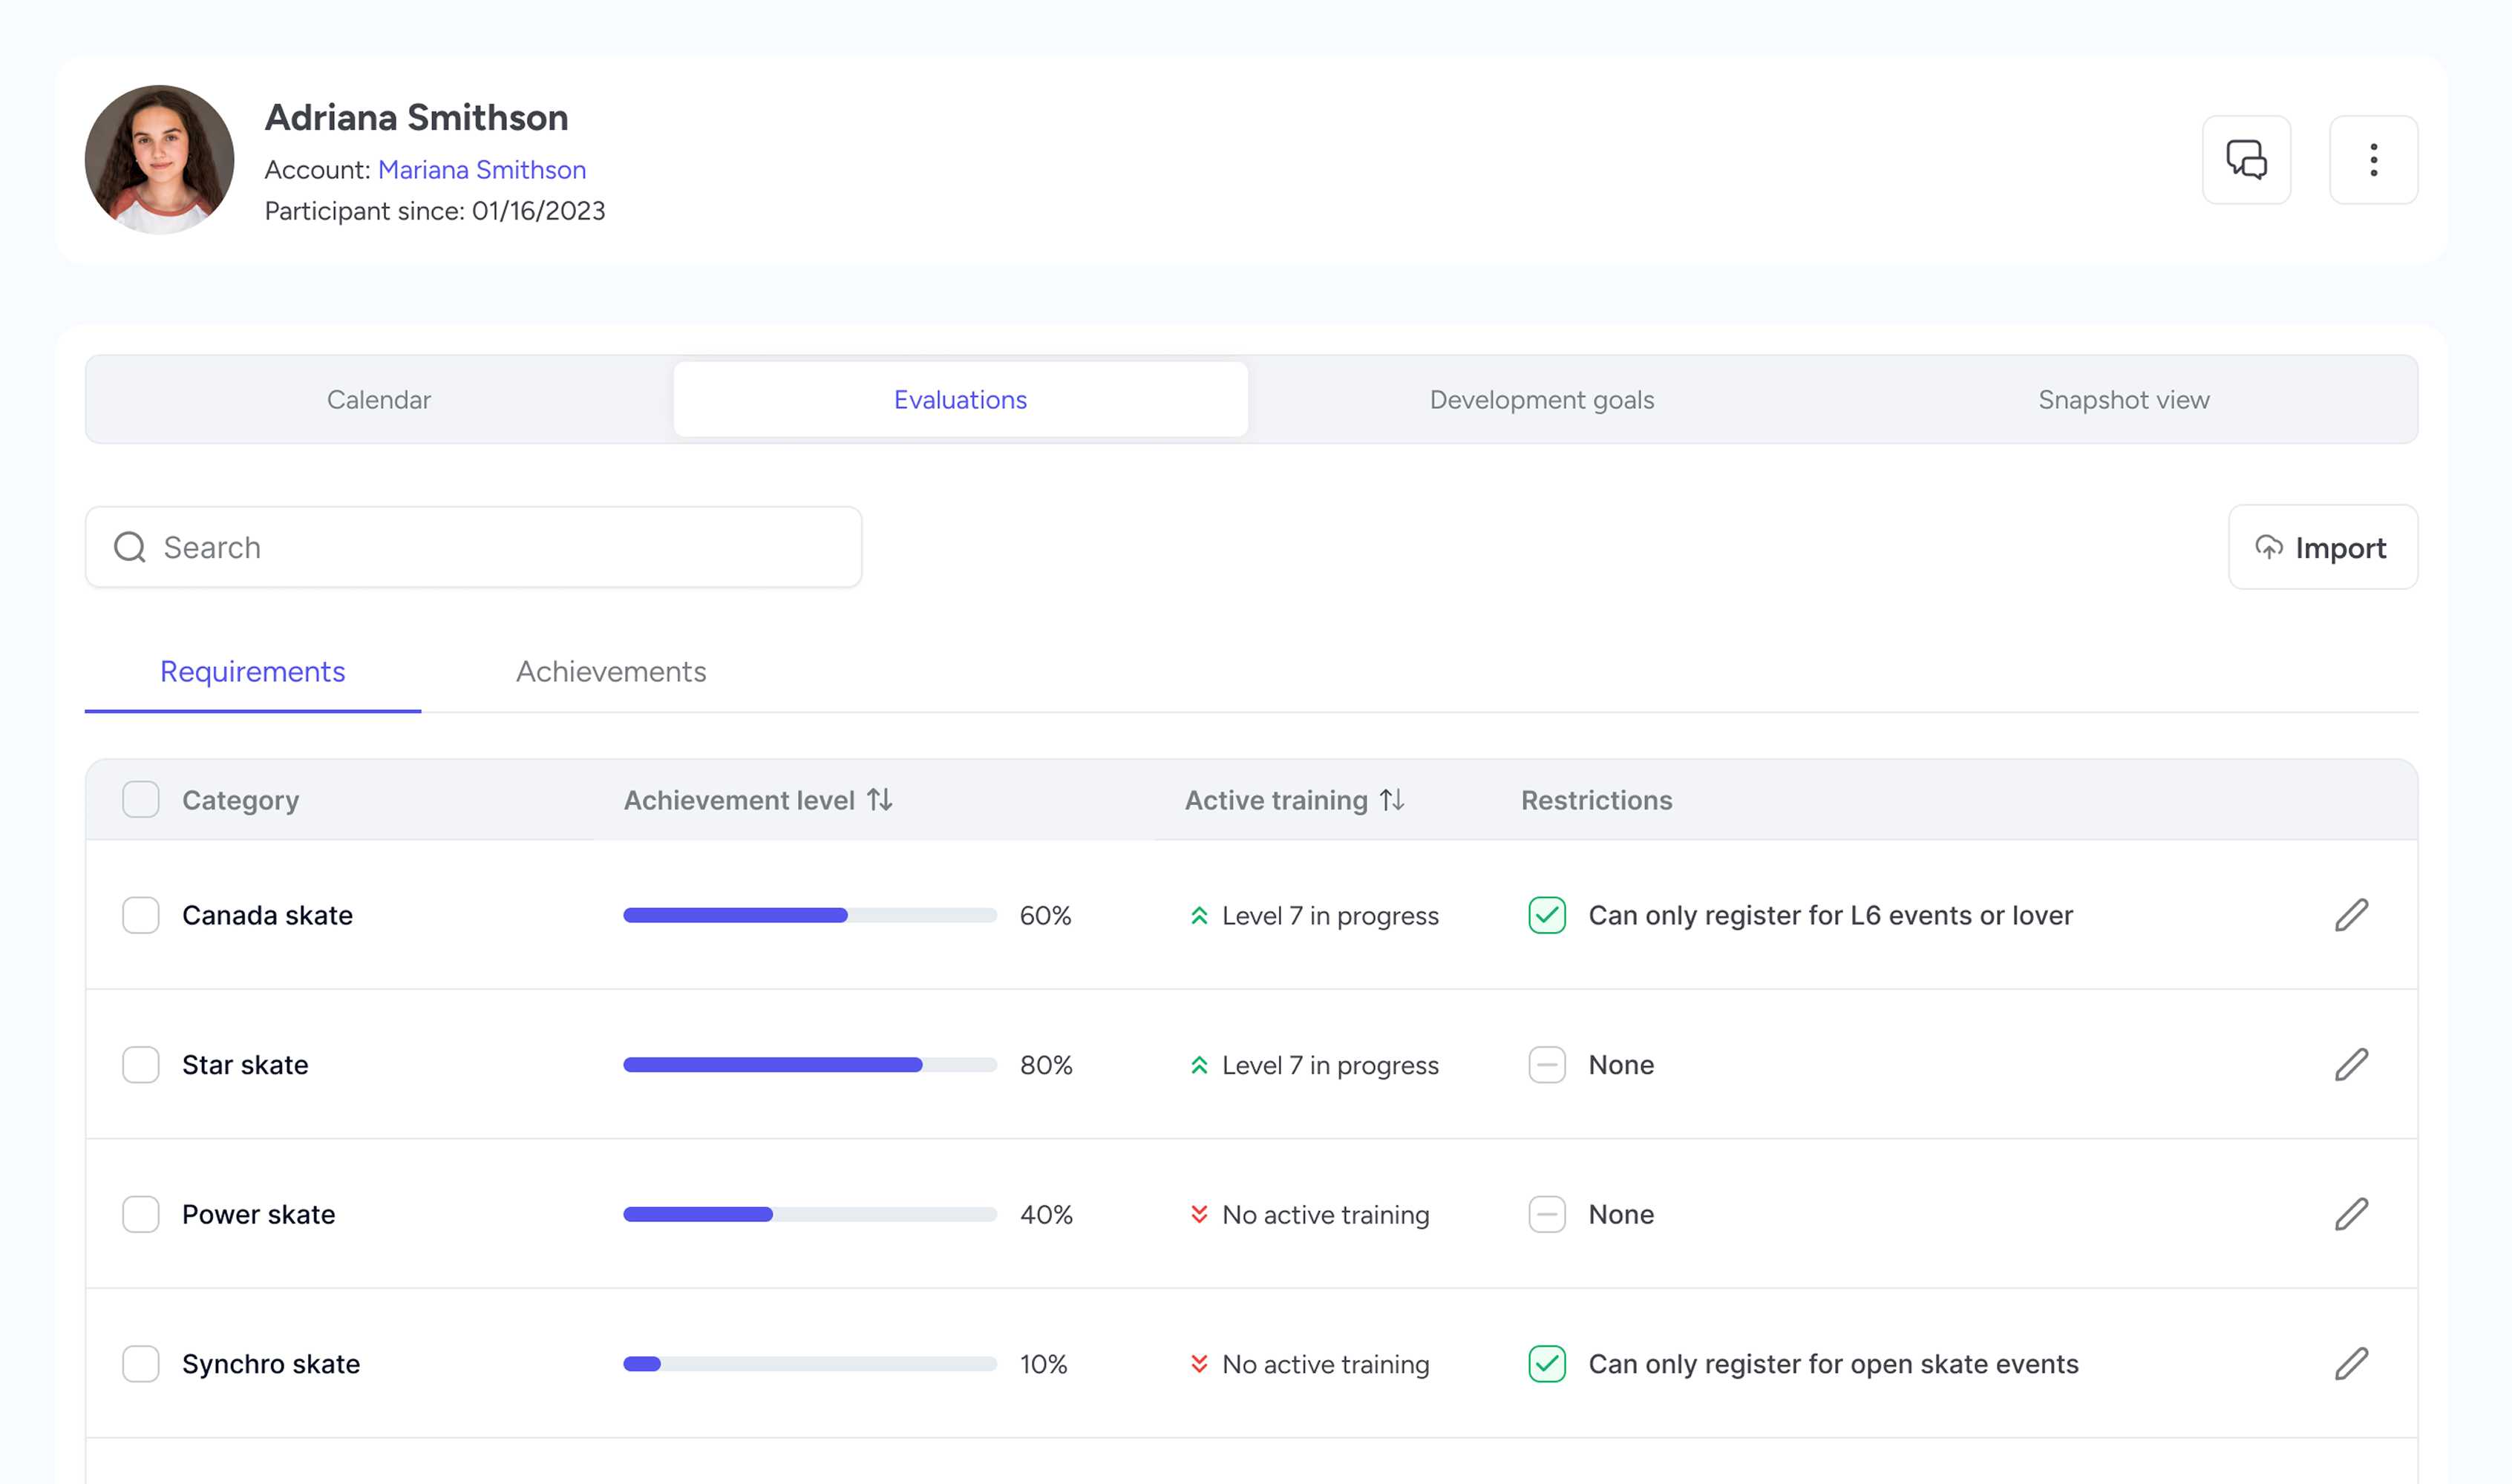2512x1484 pixels.
Task: Open the Development goals tab
Action: [1542, 400]
